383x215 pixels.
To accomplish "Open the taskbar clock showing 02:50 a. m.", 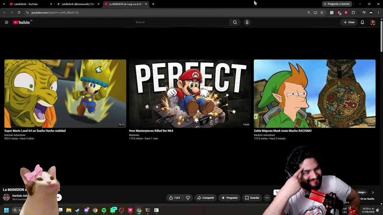I will [x=368, y=210].
